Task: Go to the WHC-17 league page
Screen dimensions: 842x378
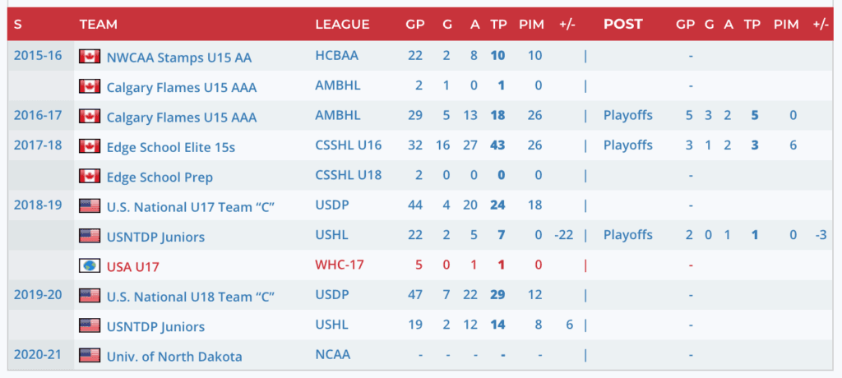Action: (x=337, y=266)
